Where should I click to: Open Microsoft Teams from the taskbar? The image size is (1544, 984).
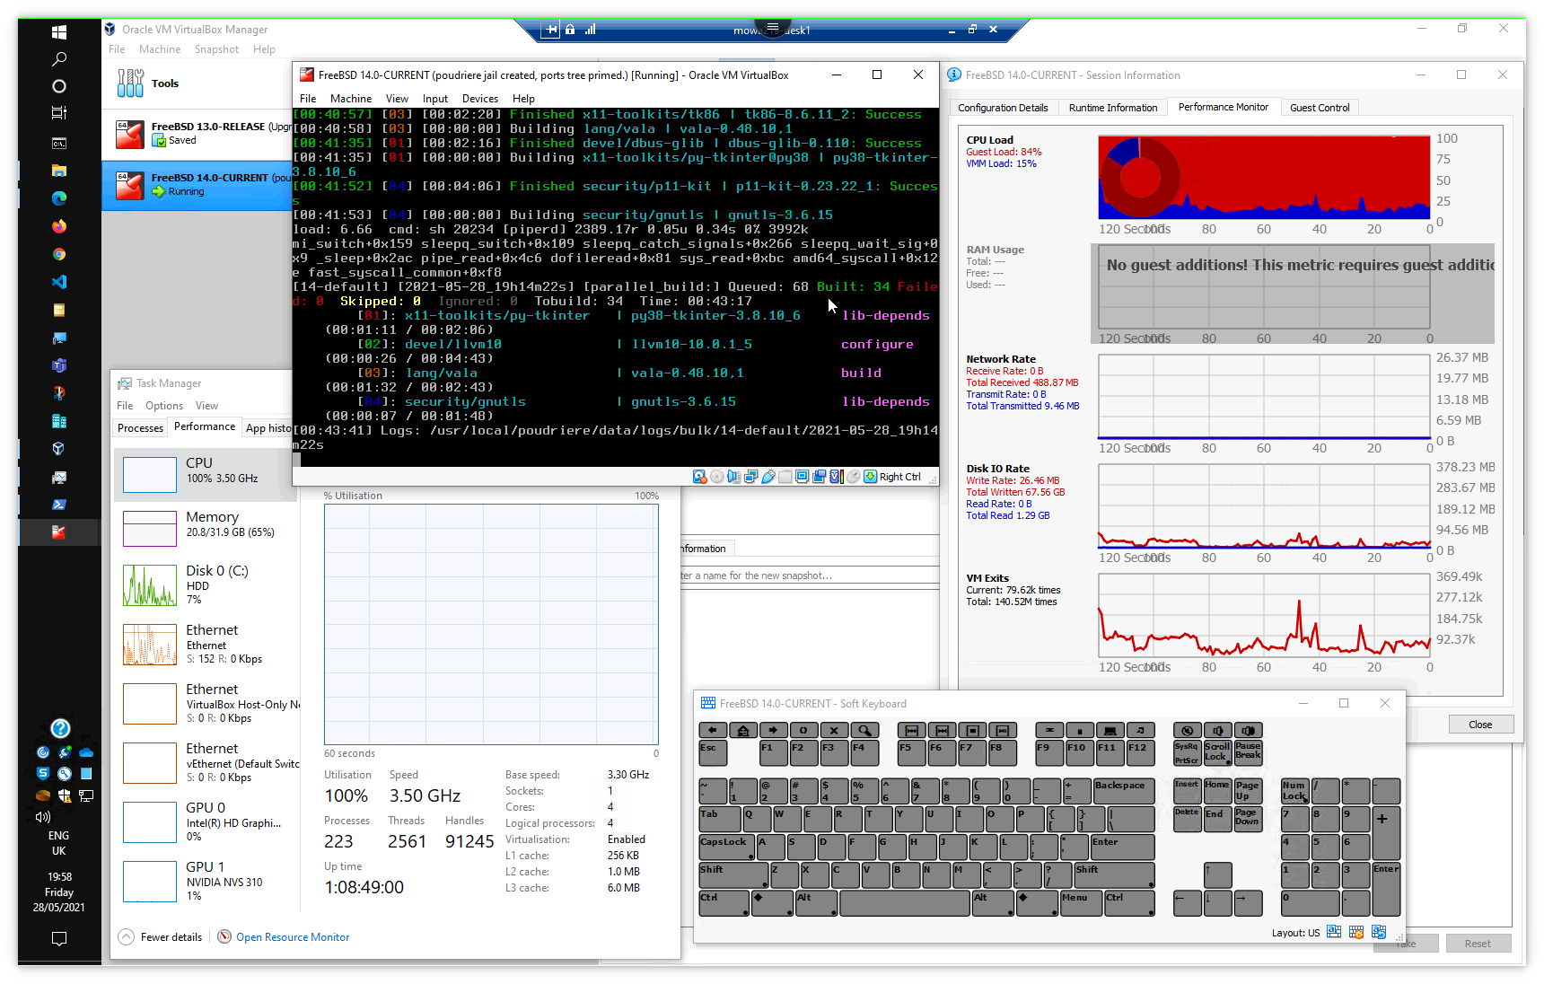pyautogui.click(x=59, y=365)
